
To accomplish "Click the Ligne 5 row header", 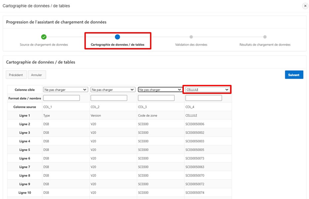I will coord(25,149).
